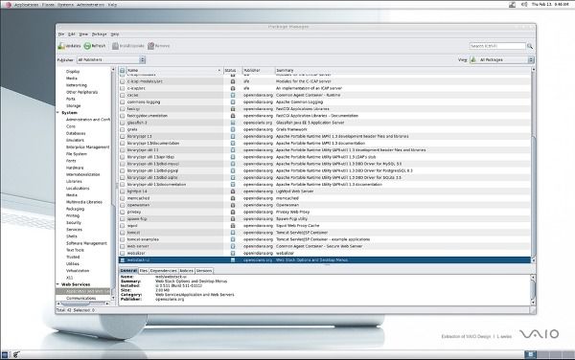Click the status icon for openwsman row

click(x=233, y=205)
